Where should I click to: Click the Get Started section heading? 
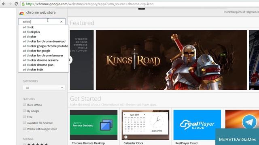tap(85, 99)
